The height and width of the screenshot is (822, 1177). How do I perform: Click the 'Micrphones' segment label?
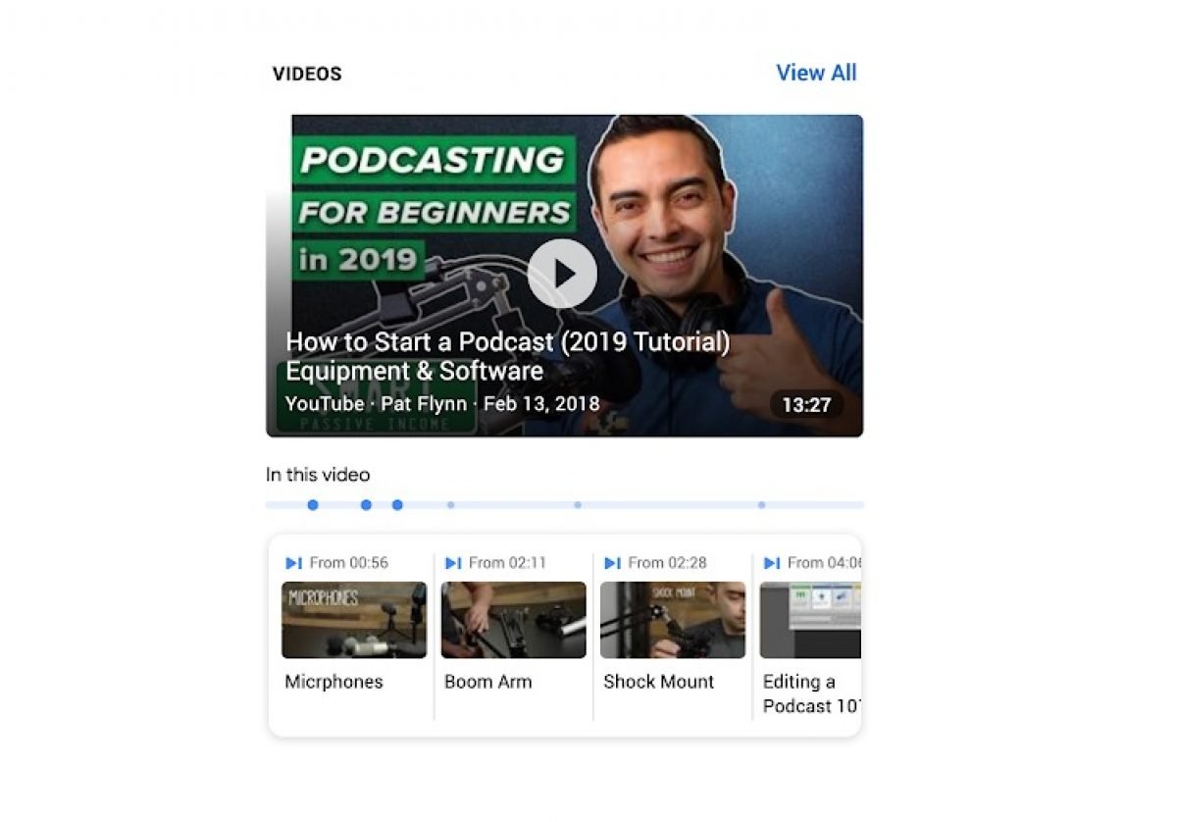coord(333,682)
